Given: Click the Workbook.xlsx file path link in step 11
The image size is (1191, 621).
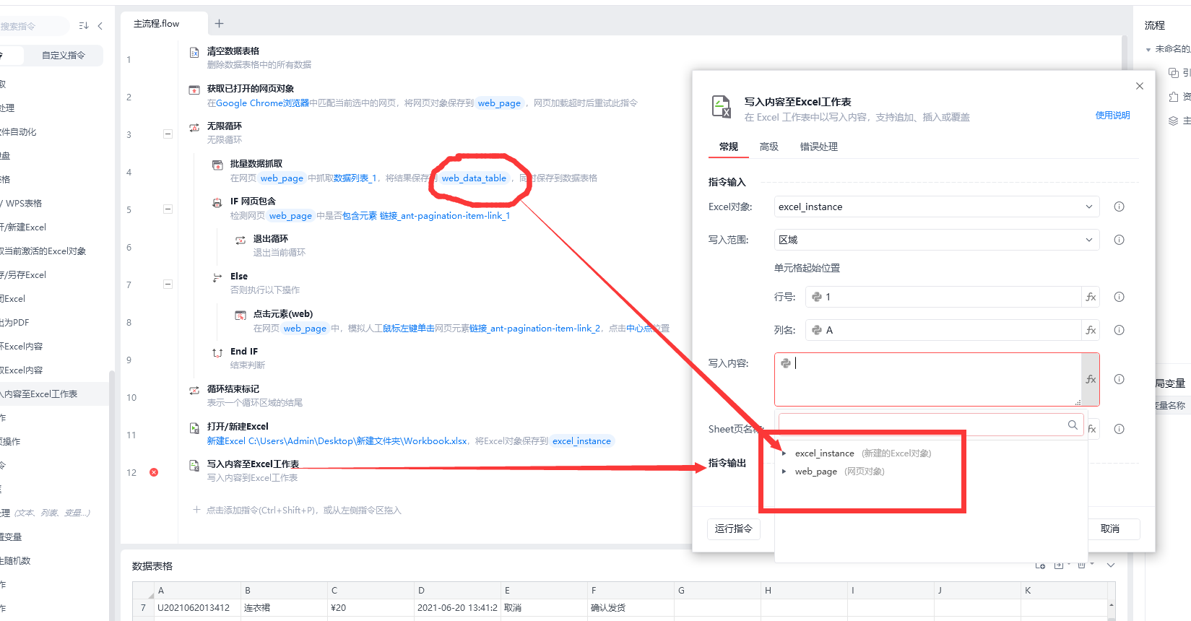Looking at the screenshot, I should point(337,441).
